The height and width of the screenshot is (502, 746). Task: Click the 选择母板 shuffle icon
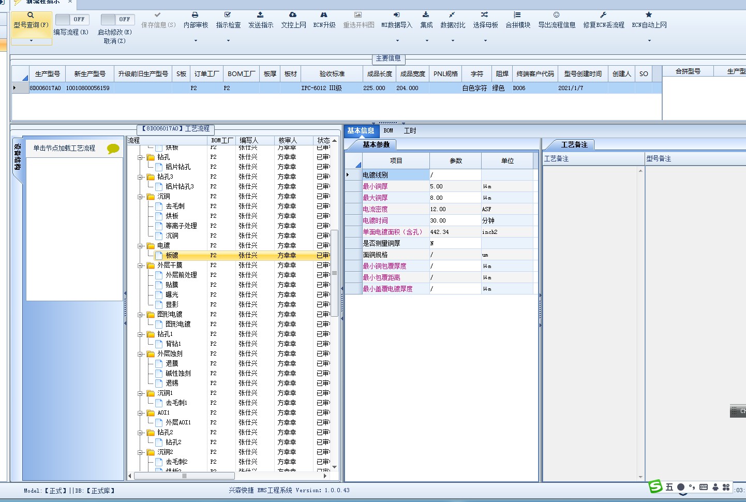(x=485, y=15)
